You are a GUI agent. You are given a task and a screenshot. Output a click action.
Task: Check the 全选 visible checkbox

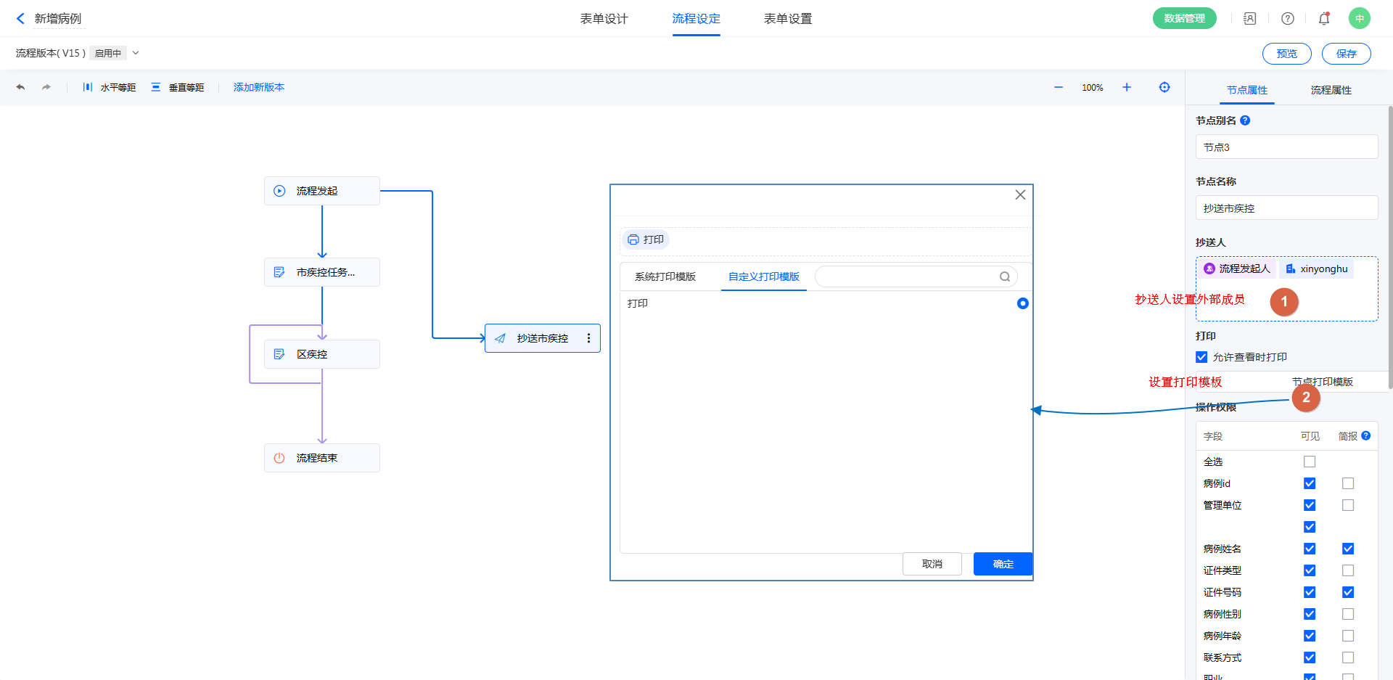tap(1310, 462)
